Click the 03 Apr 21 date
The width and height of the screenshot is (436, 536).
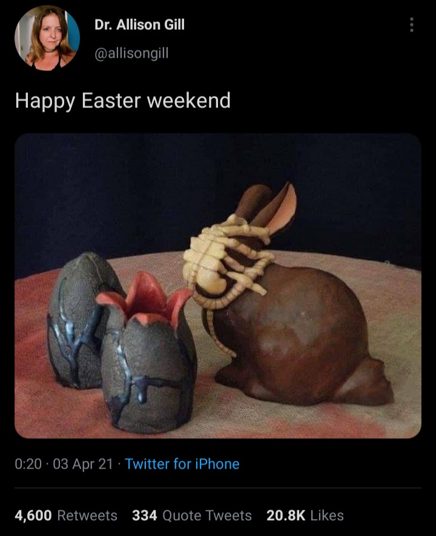tap(83, 464)
